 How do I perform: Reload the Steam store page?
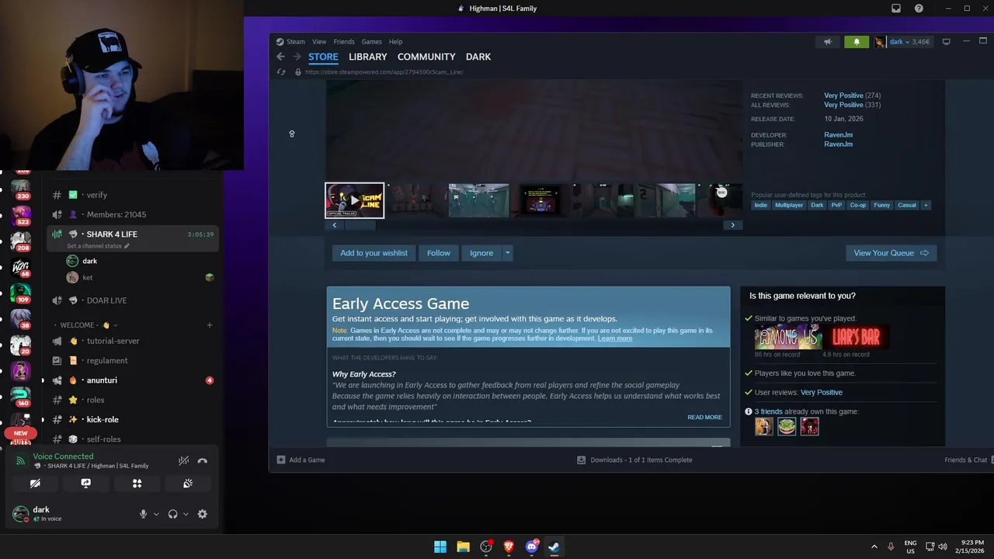(281, 72)
